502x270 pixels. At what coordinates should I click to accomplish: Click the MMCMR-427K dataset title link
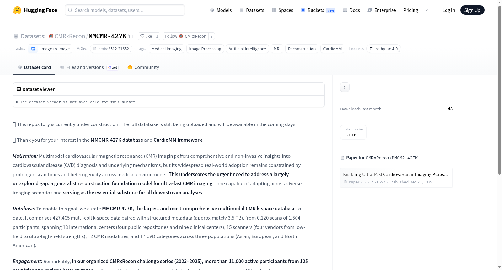[x=107, y=36]
